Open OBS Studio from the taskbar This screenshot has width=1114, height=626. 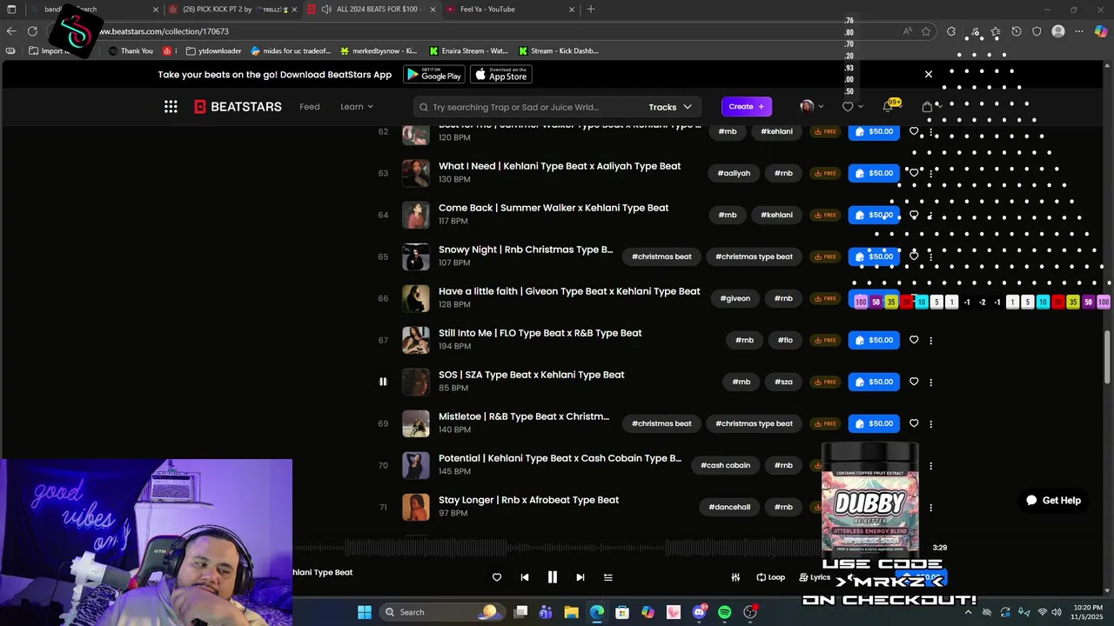coord(750,612)
